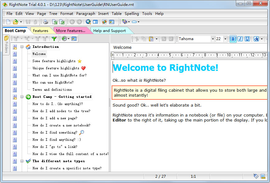Open the dropdown beside font style icon

(x=262, y=39)
